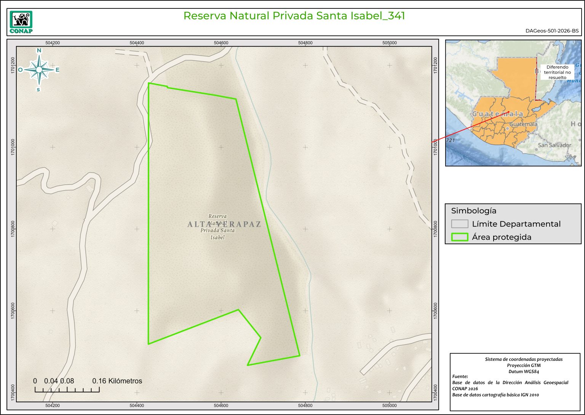Click the document code DAGeos-501-2026-BS
Viewport: 585px width, 415px height.
[x=552, y=31]
